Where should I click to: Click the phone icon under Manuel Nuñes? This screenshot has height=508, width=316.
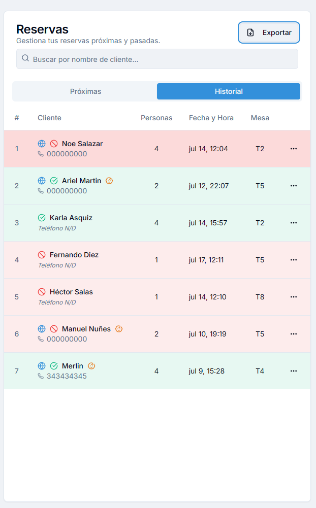tap(41, 339)
